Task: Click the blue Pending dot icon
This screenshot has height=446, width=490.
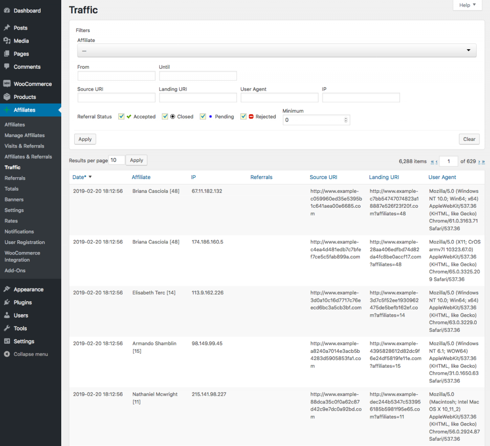Action: pyautogui.click(x=211, y=117)
